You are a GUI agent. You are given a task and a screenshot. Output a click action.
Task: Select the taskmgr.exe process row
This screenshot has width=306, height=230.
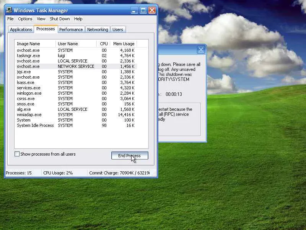click(x=76, y=56)
